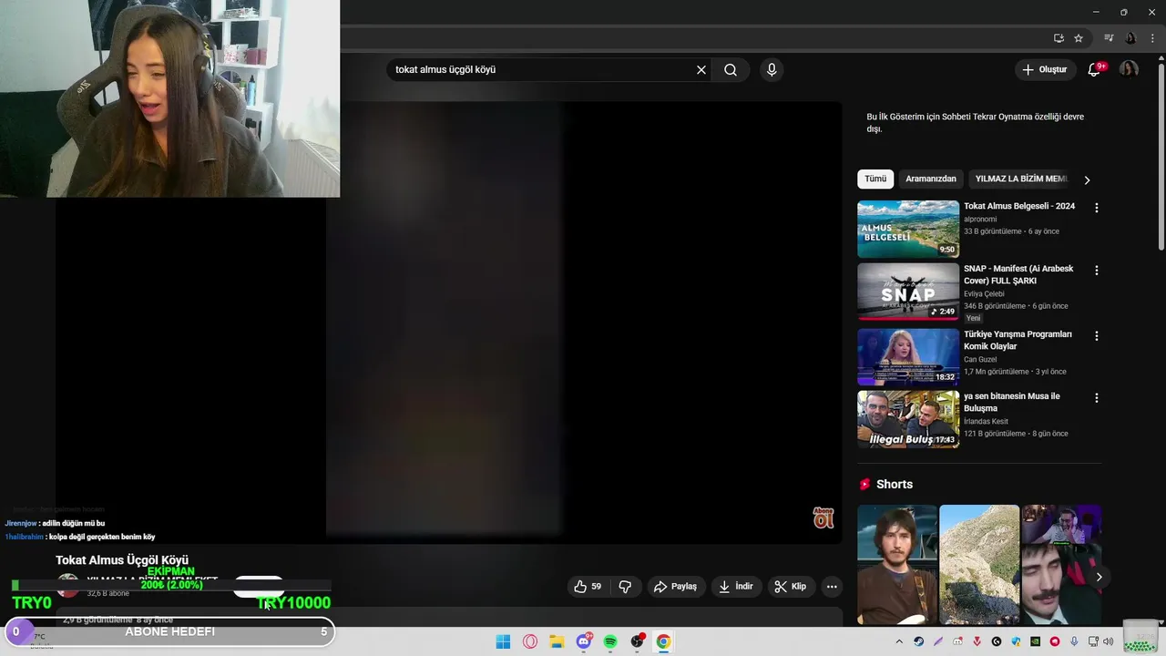Switch to Chrome in taskbar

(663, 641)
